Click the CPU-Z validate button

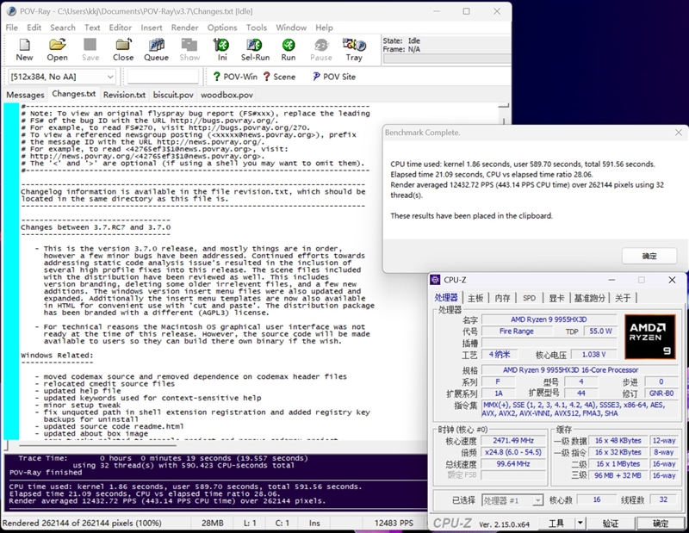coord(611,523)
